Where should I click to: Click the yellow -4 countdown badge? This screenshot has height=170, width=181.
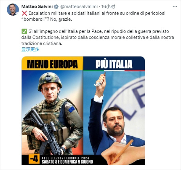[x=34, y=159]
